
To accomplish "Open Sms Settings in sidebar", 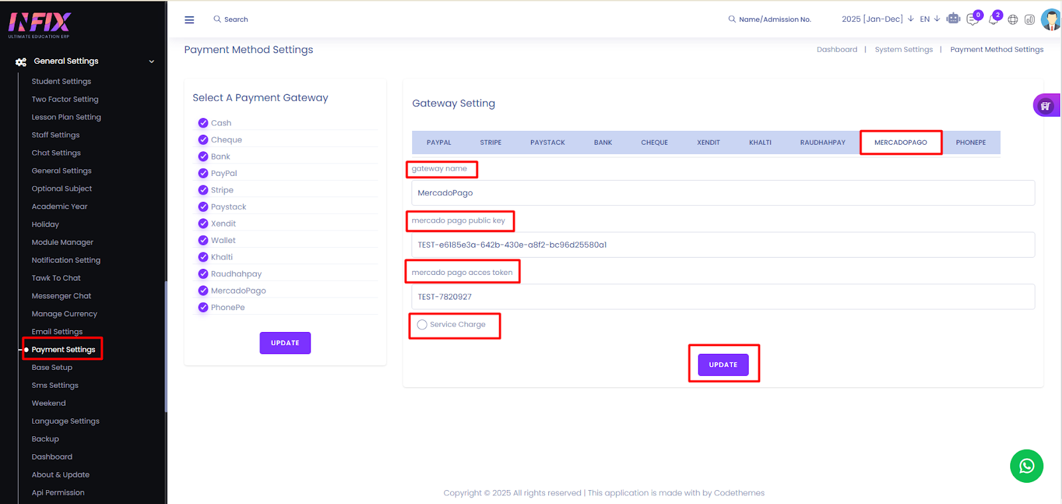I will (55, 386).
